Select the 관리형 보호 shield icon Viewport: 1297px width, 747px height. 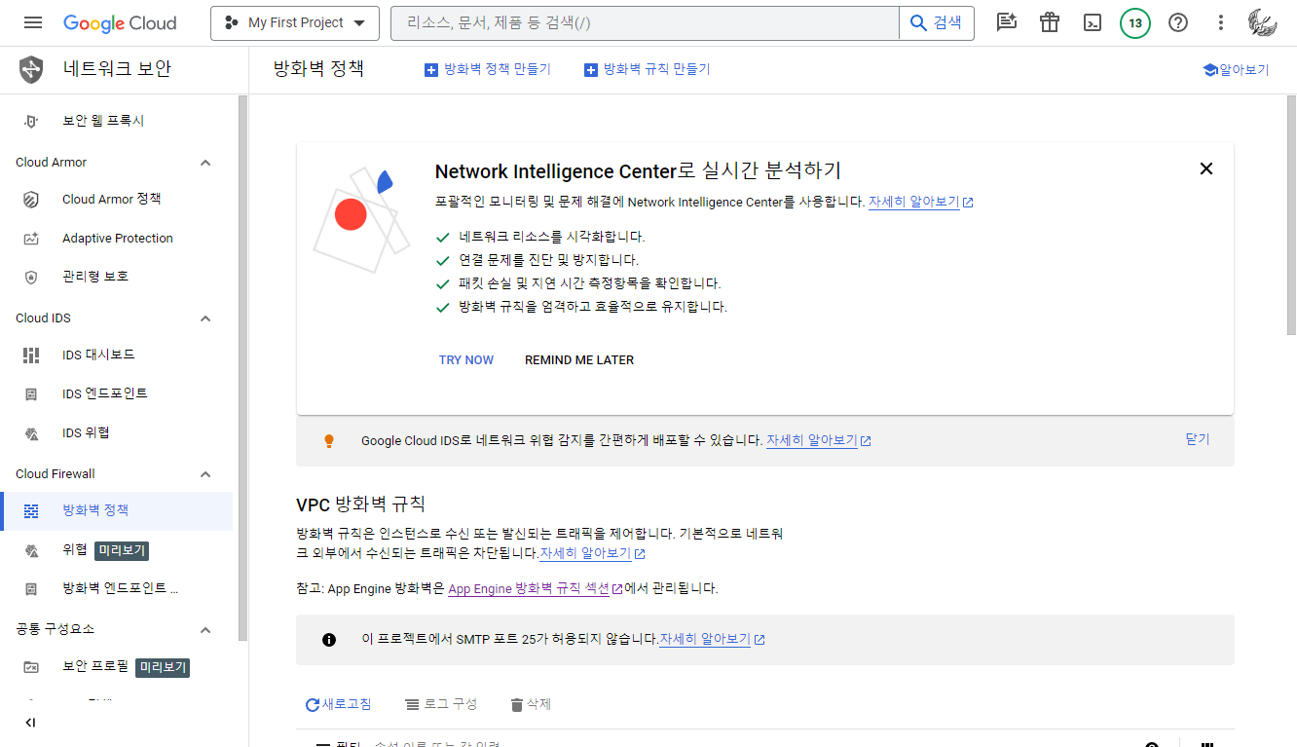31,277
